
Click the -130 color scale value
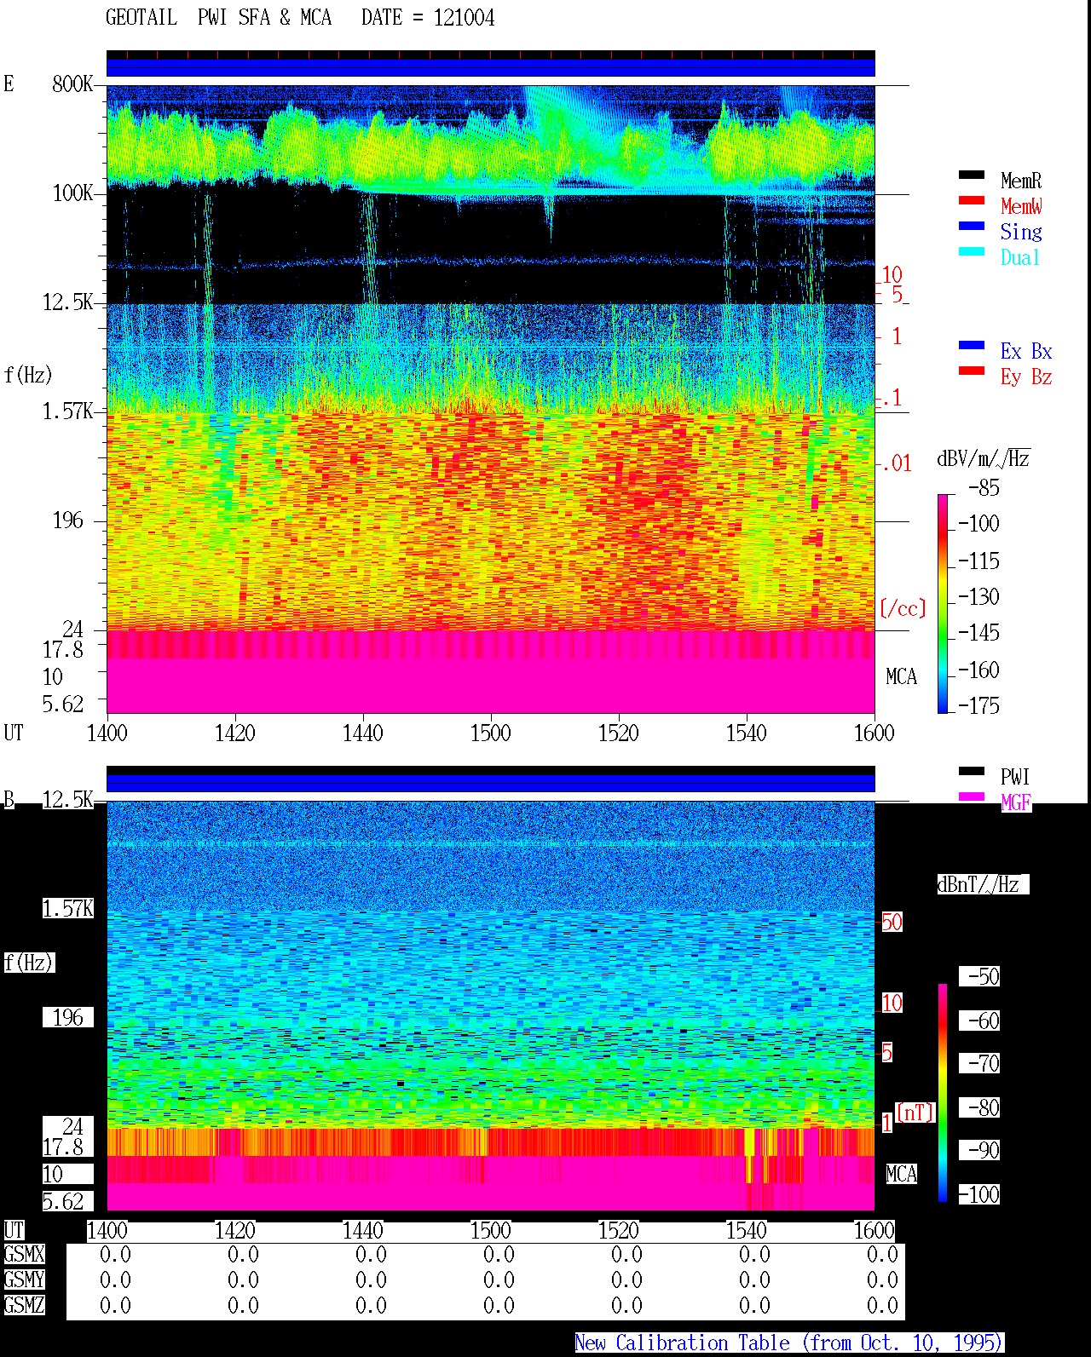pyautogui.click(x=978, y=596)
